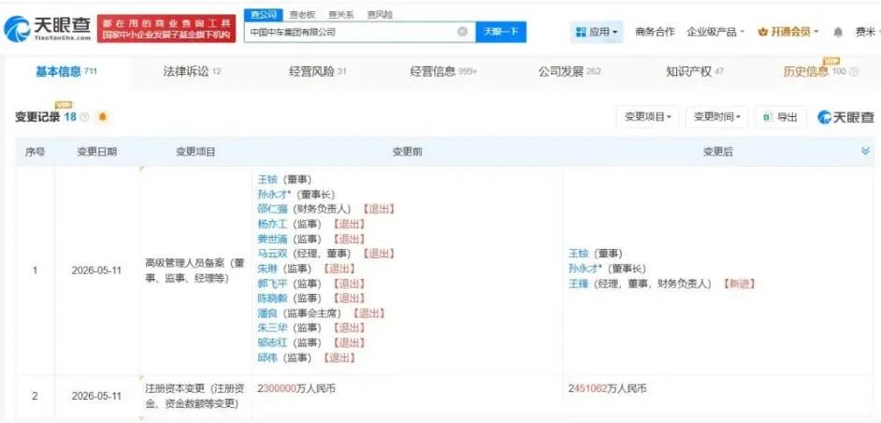
Task: Collapse table with the double-chevron icon
Action: pyautogui.click(x=865, y=151)
